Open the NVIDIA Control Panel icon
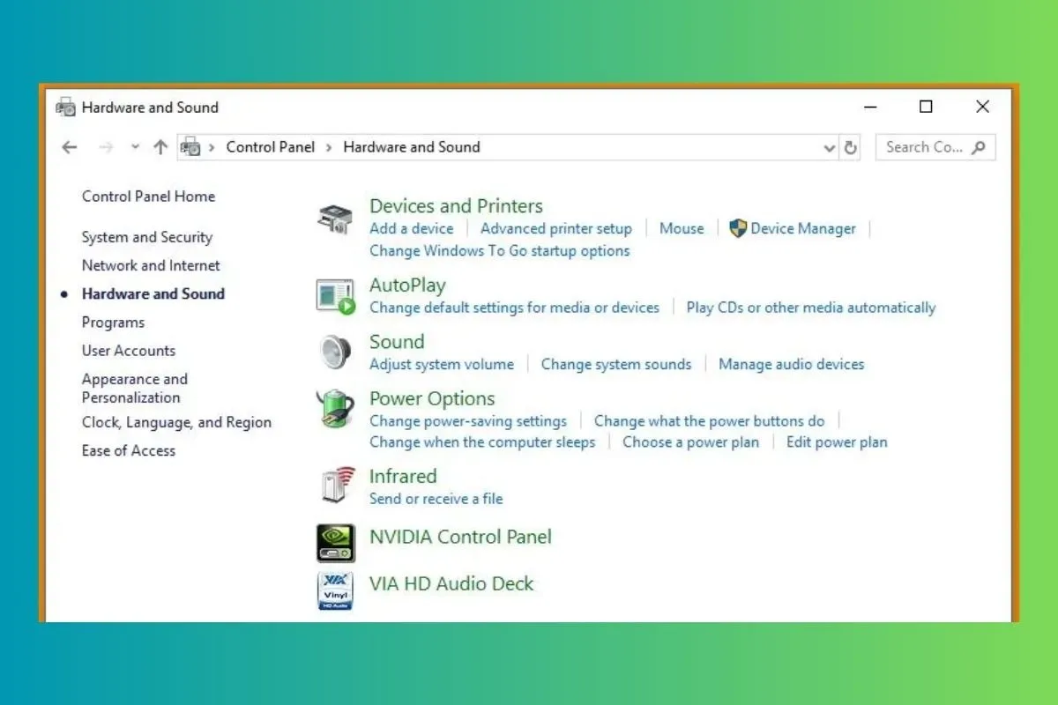 point(335,543)
